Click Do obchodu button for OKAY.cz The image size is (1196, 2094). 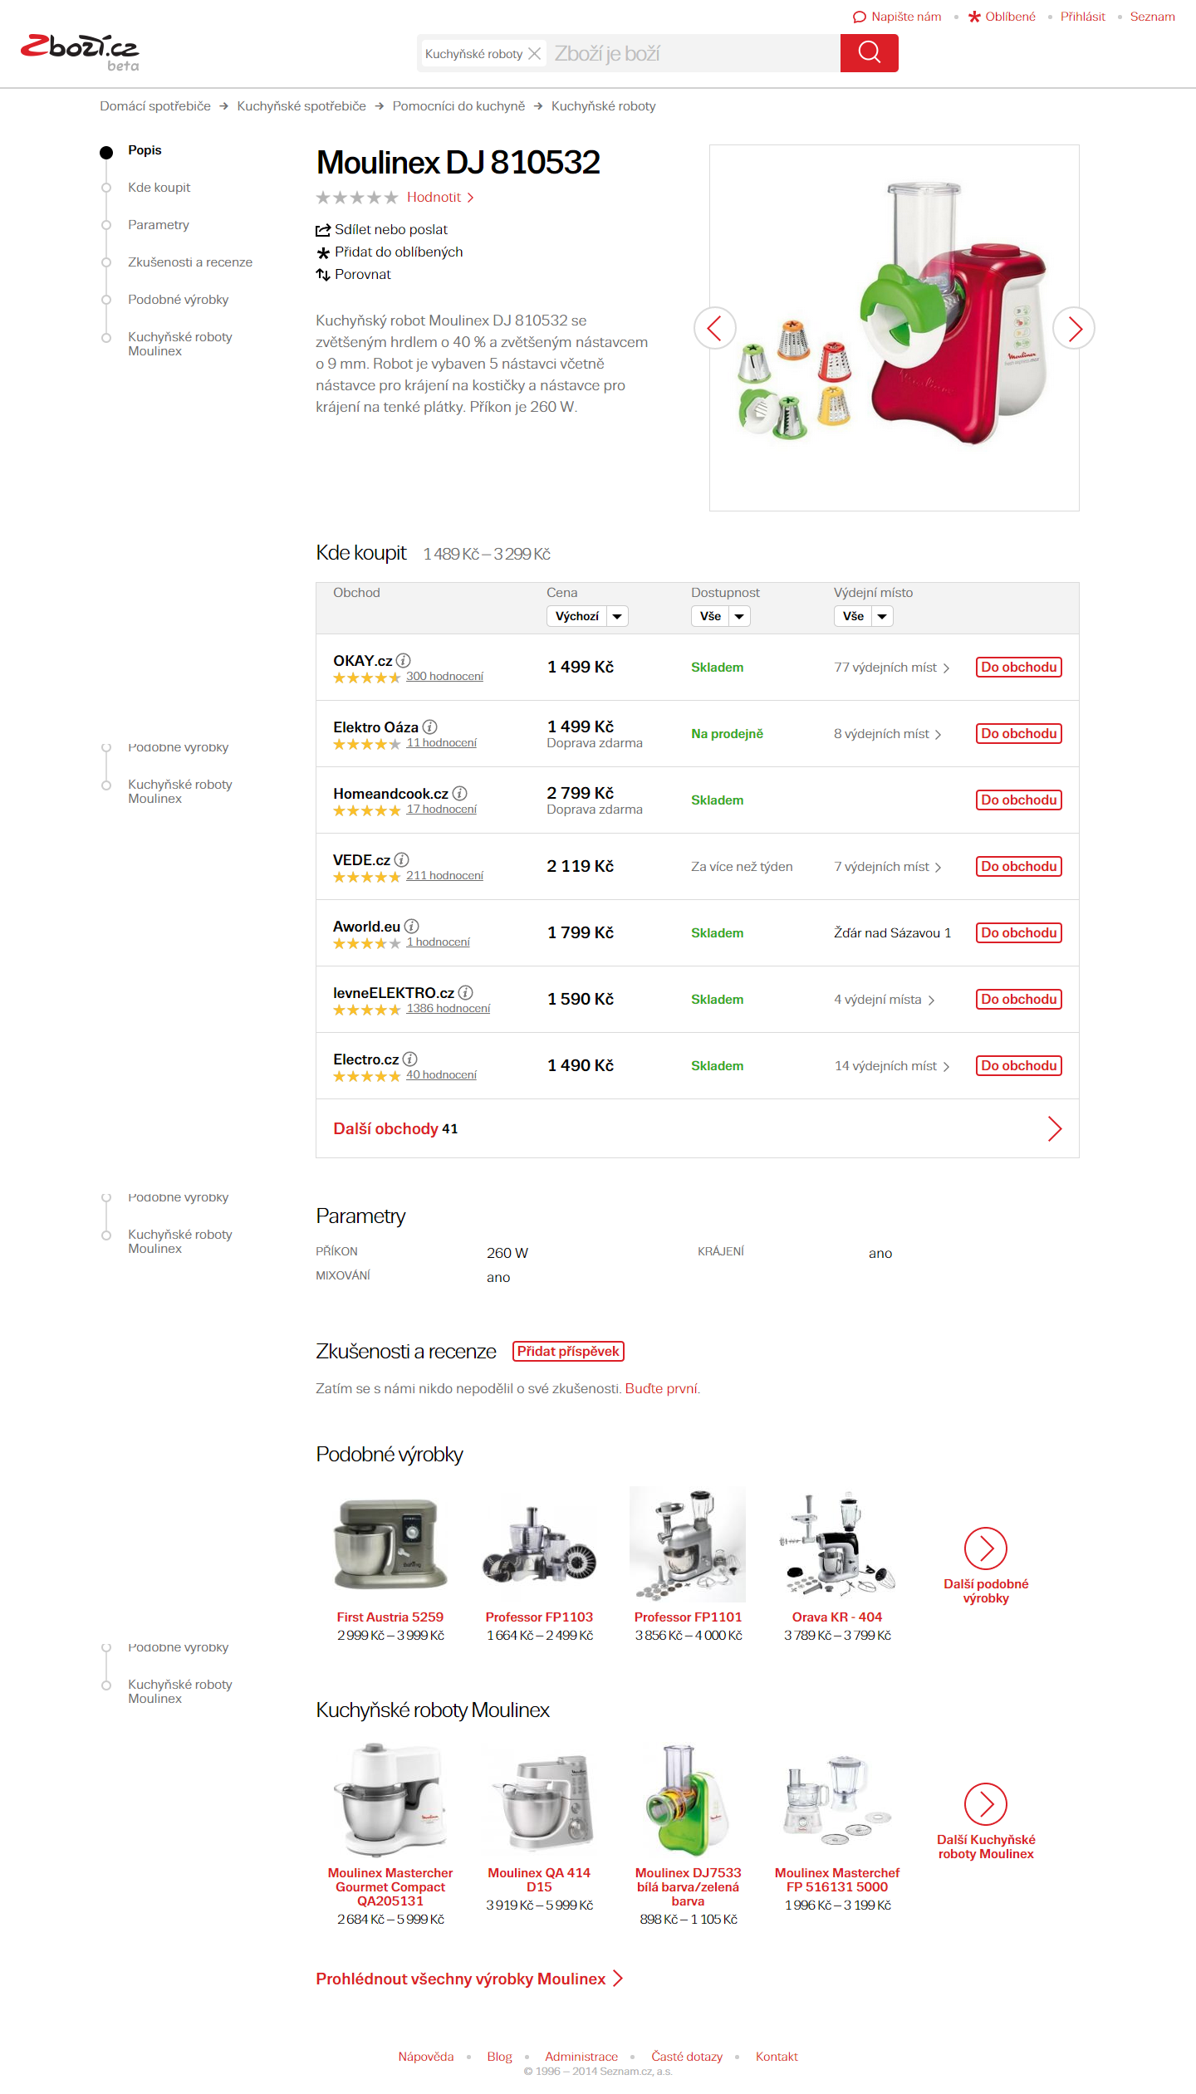[1019, 668]
